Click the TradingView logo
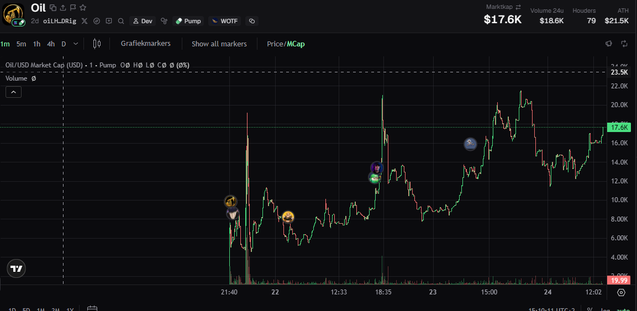Screen dimensions: 637x311 (x=16, y=268)
